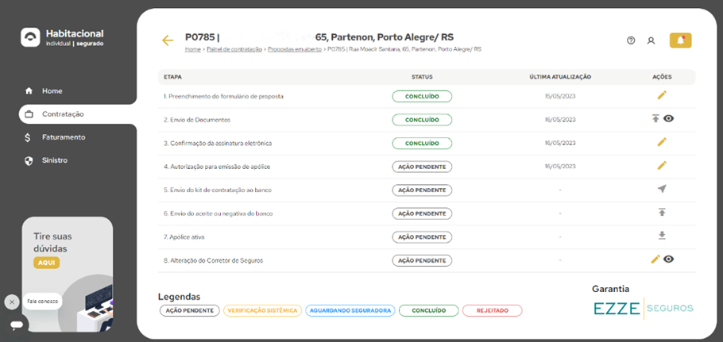
Task: Click the Tire suas dúvidas card
Action: tap(68, 274)
